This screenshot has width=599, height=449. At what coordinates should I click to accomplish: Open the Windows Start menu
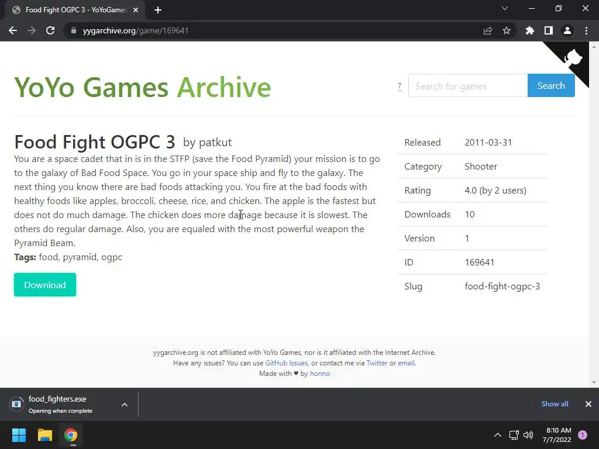pyautogui.click(x=19, y=435)
